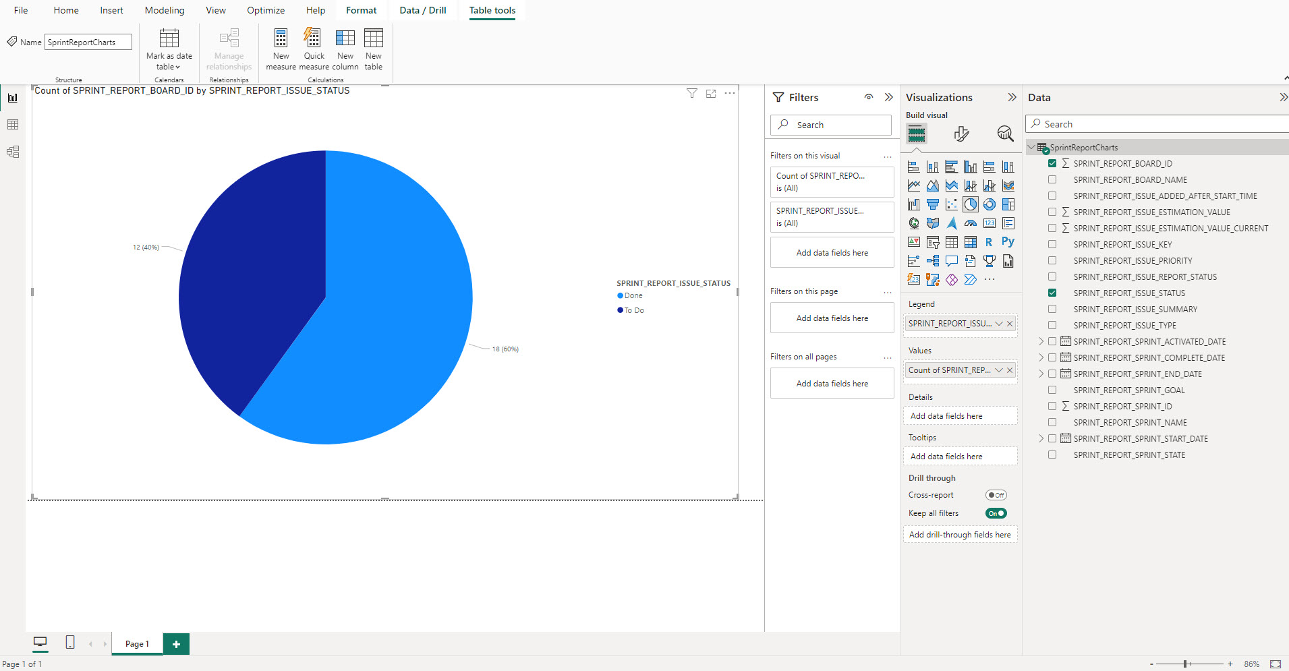Viewport: 1289px width, 671px height.
Task: Turn on Cross-report drill through
Action: coord(996,495)
